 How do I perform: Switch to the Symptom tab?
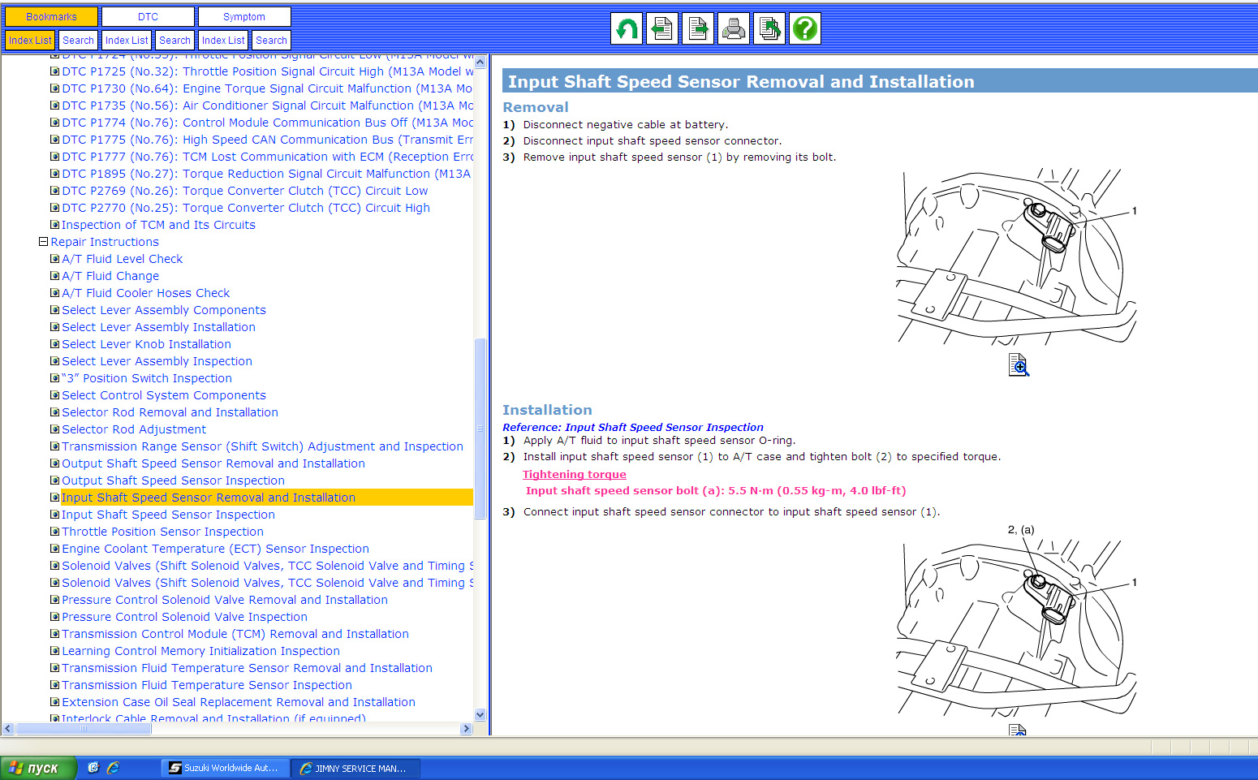click(244, 17)
